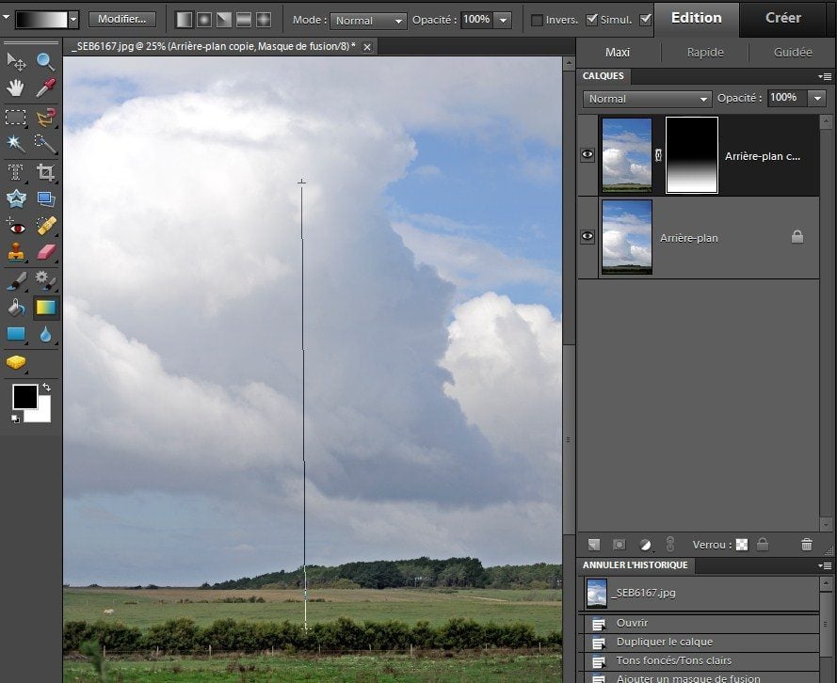Switch to the Créer tab
837x683 pixels.
click(782, 18)
